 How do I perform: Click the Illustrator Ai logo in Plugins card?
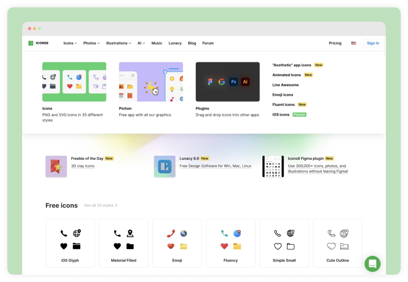point(245,82)
